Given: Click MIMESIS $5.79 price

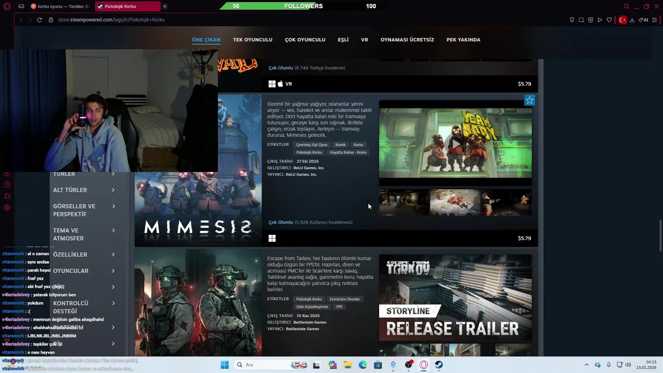Looking at the screenshot, I should (524, 238).
